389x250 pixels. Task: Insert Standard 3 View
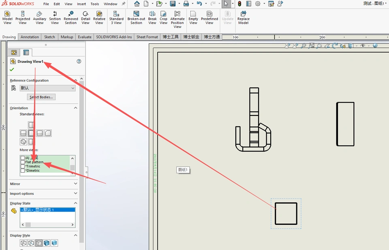[x=116, y=17]
